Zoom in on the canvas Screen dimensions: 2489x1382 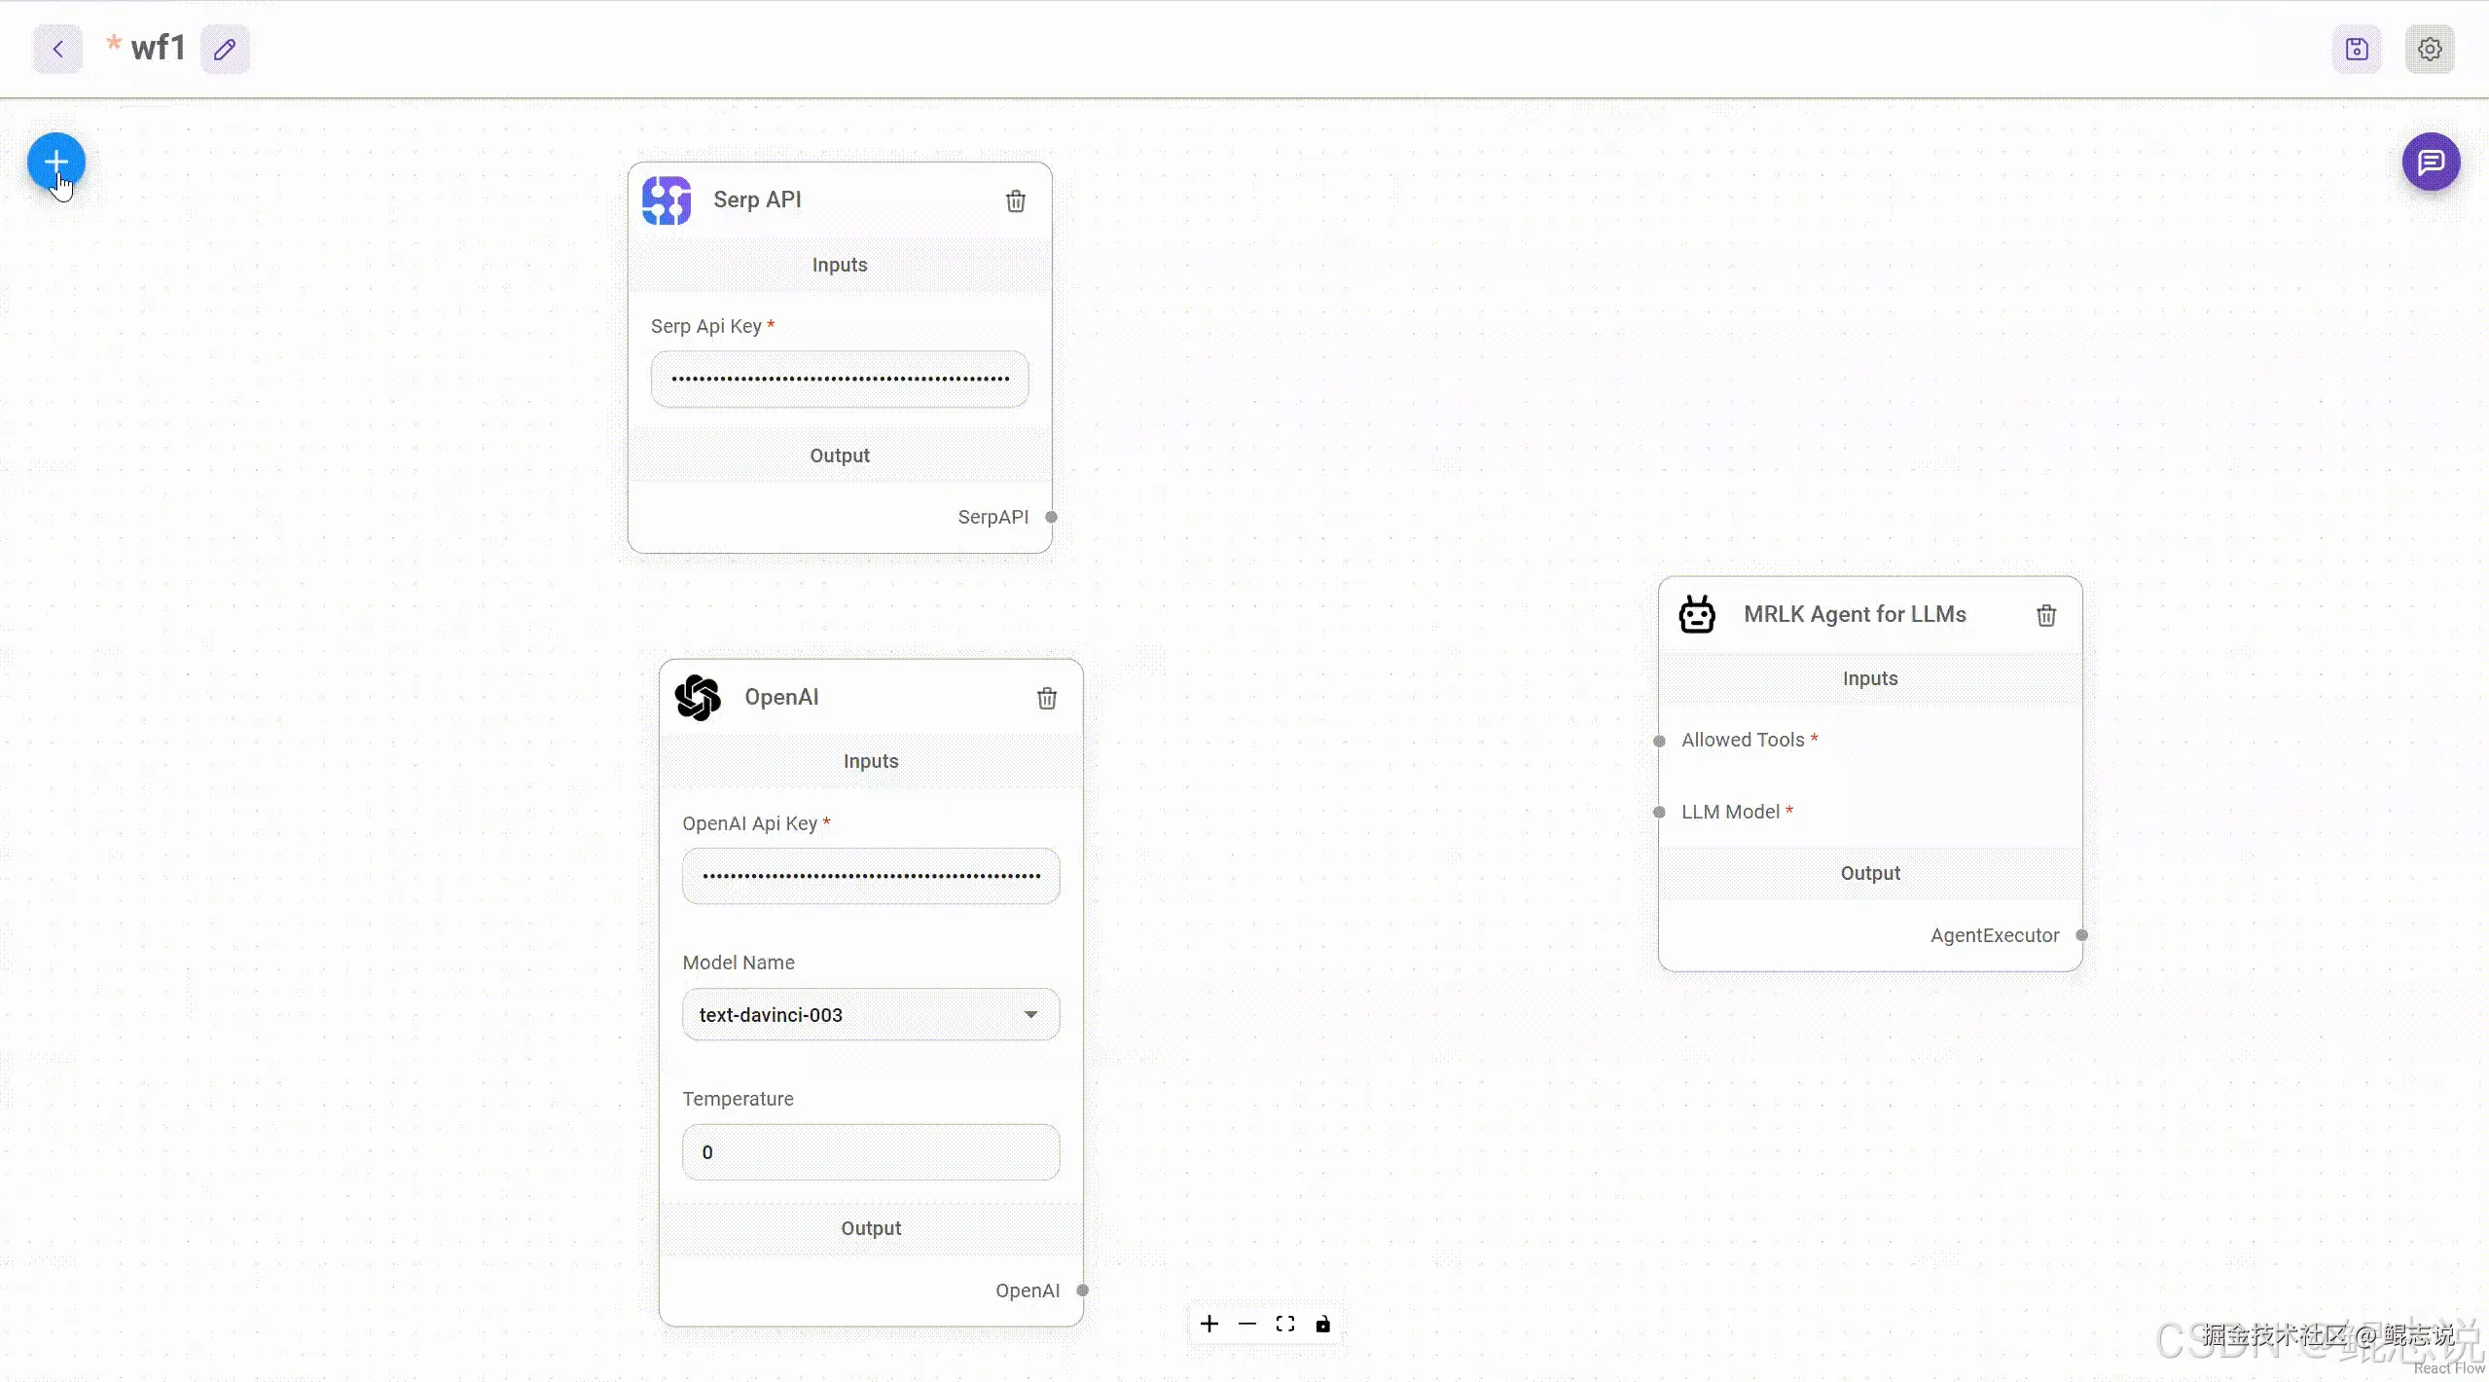[1208, 1324]
